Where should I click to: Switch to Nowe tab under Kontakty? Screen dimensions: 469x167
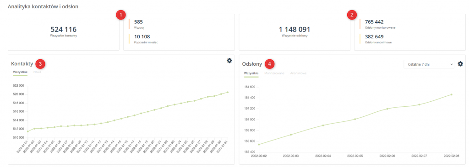tap(38, 72)
